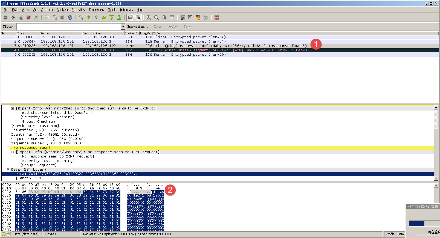Image resolution: width=440 pixels, height=238 pixels.
Task: Toggle packet list colorization
Action: [x=131, y=17]
